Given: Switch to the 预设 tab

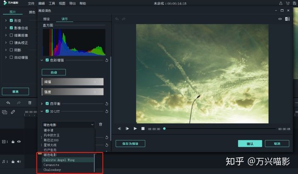Looking at the screenshot, I should coord(46,19).
